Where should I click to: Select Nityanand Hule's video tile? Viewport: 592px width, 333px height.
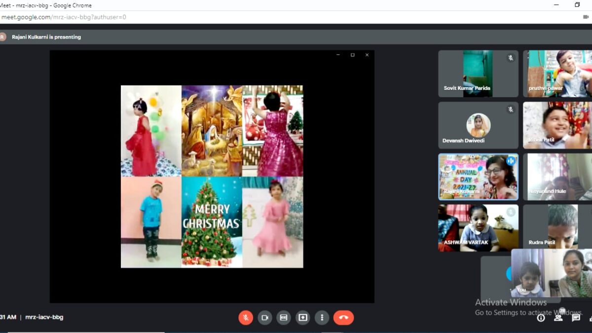click(557, 177)
